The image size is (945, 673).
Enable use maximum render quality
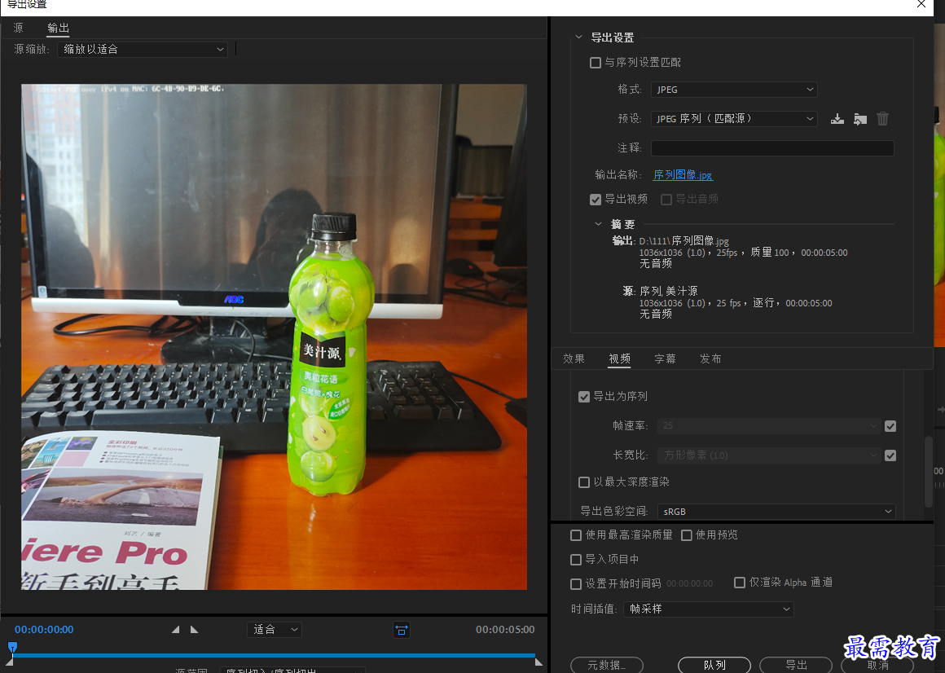(x=576, y=535)
